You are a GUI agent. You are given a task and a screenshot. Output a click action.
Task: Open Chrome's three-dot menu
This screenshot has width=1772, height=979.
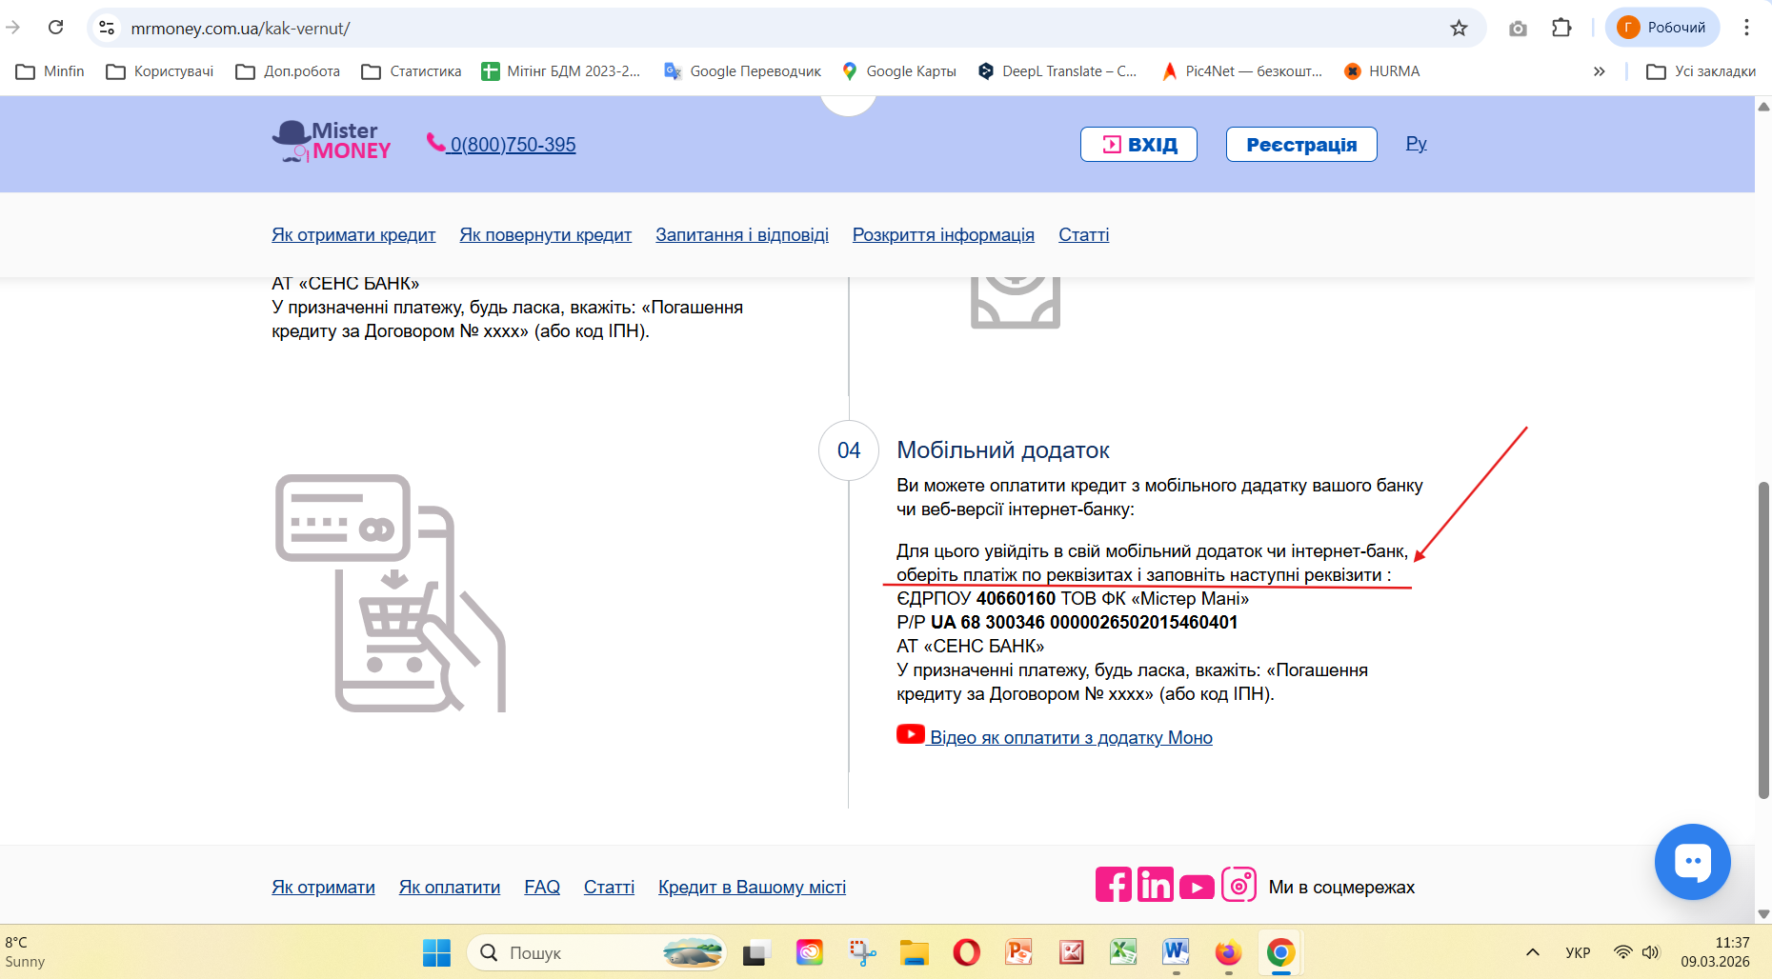[1746, 28]
